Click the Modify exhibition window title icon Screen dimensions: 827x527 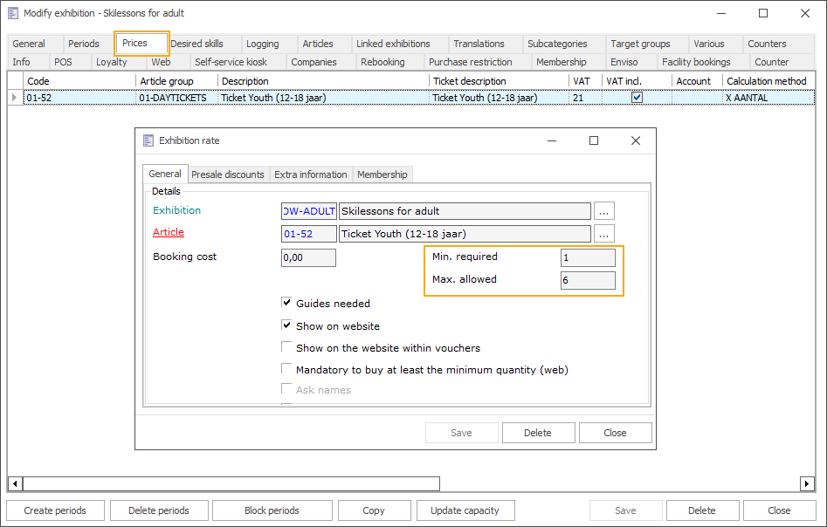click(13, 13)
